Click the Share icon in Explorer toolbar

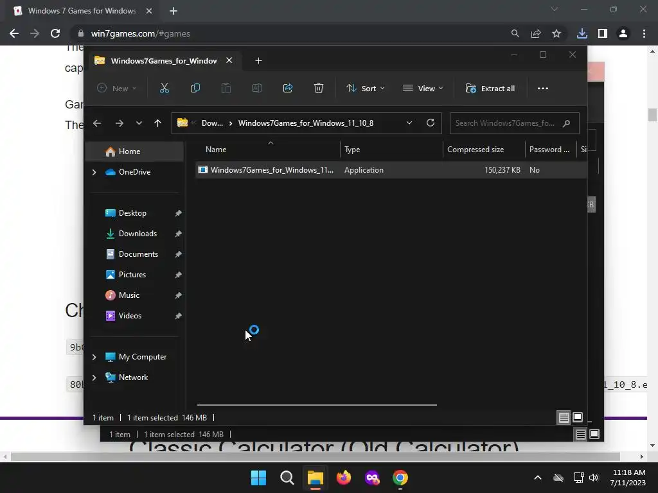coord(288,88)
